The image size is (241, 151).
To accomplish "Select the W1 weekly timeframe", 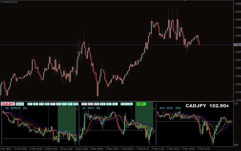I will pyautogui.click(x=70, y=104).
